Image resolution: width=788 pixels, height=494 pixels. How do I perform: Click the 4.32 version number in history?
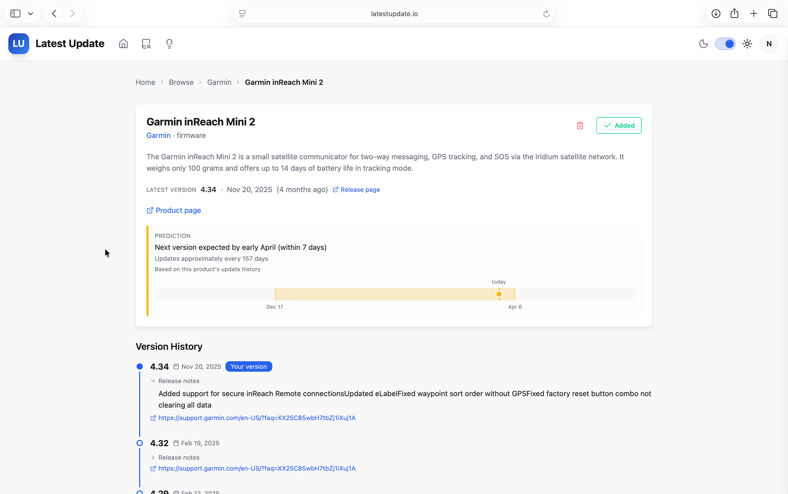click(159, 443)
